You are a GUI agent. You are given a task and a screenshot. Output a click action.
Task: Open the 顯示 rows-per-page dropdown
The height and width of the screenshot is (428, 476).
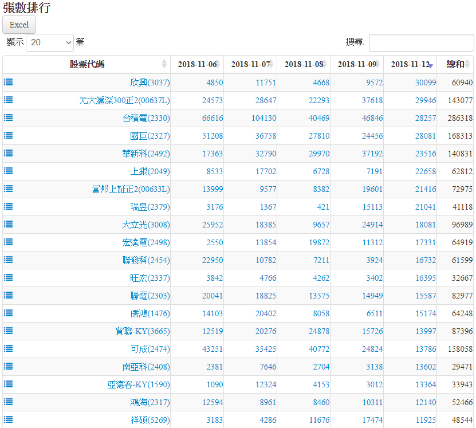click(50, 42)
